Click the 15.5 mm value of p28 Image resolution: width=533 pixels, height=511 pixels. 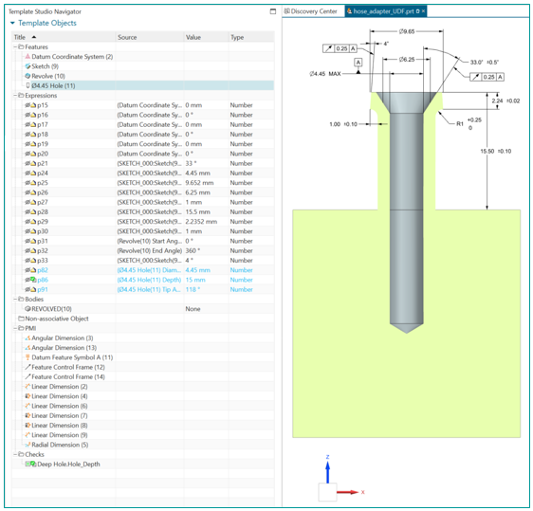pos(197,212)
